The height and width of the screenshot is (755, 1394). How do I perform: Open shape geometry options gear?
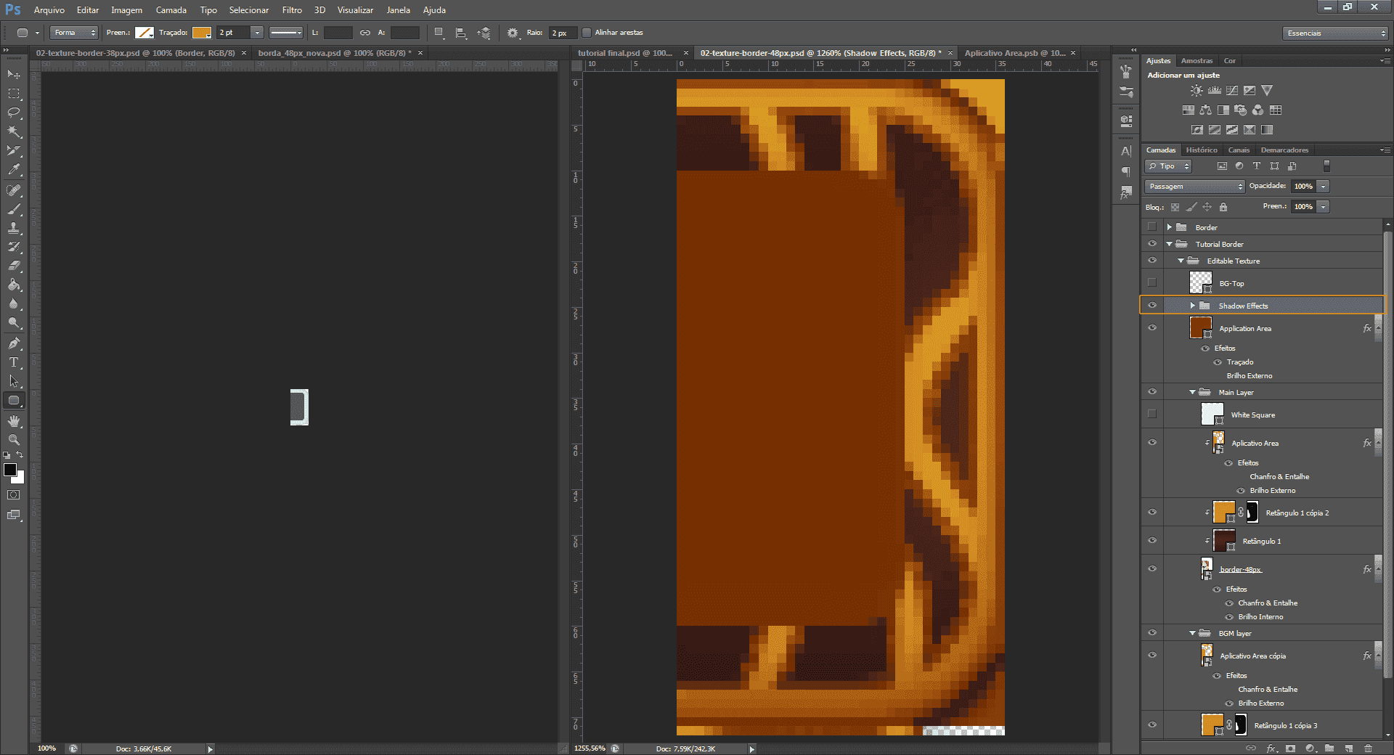point(513,33)
